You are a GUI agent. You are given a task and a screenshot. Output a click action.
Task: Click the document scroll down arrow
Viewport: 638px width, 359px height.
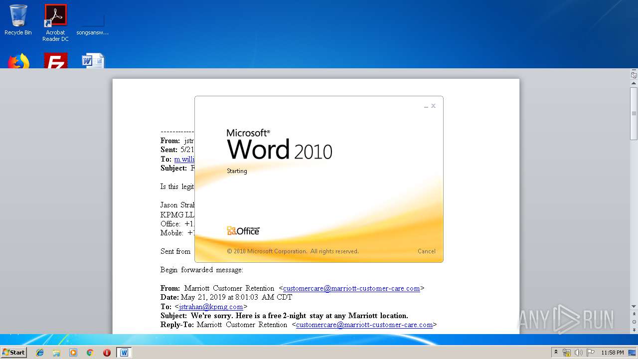pos(634,307)
